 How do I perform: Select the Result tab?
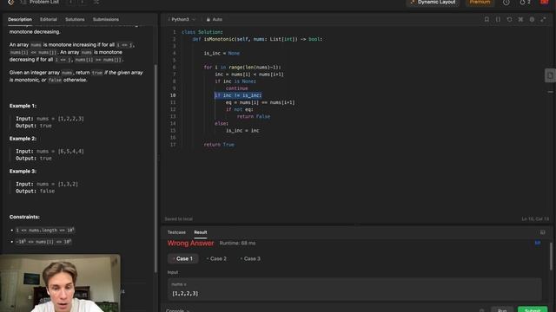pos(201,232)
